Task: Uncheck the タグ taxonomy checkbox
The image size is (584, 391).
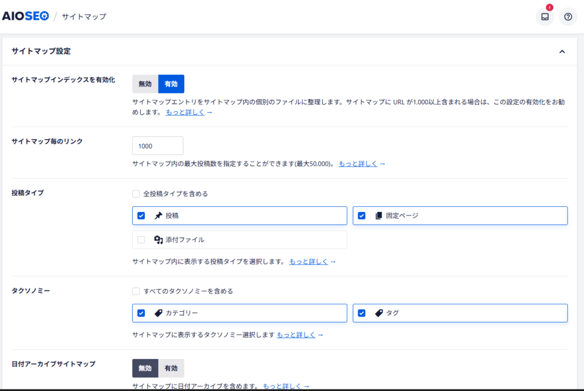Action: tap(362, 313)
